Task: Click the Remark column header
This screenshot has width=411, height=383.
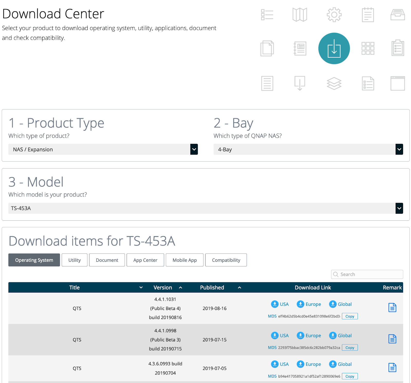Action: [x=392, y=287]
